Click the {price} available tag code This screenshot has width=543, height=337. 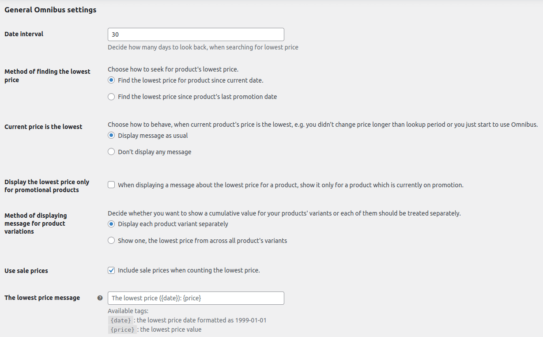tap(122, 329)
